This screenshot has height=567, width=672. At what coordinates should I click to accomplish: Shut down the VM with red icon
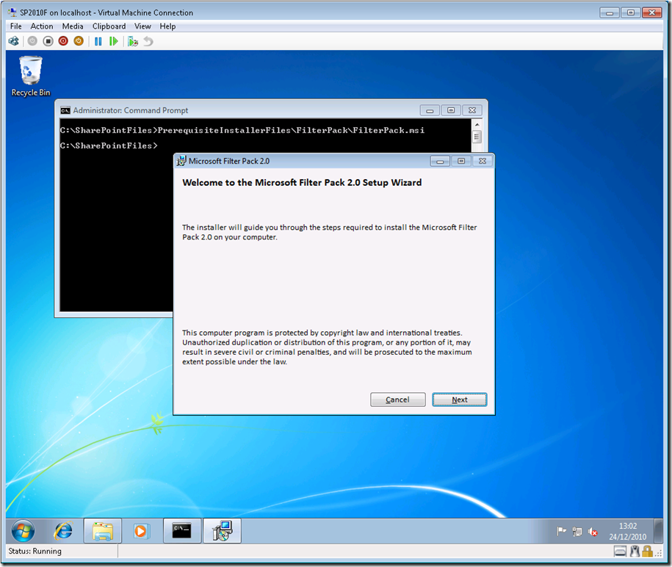click(63, 41)
